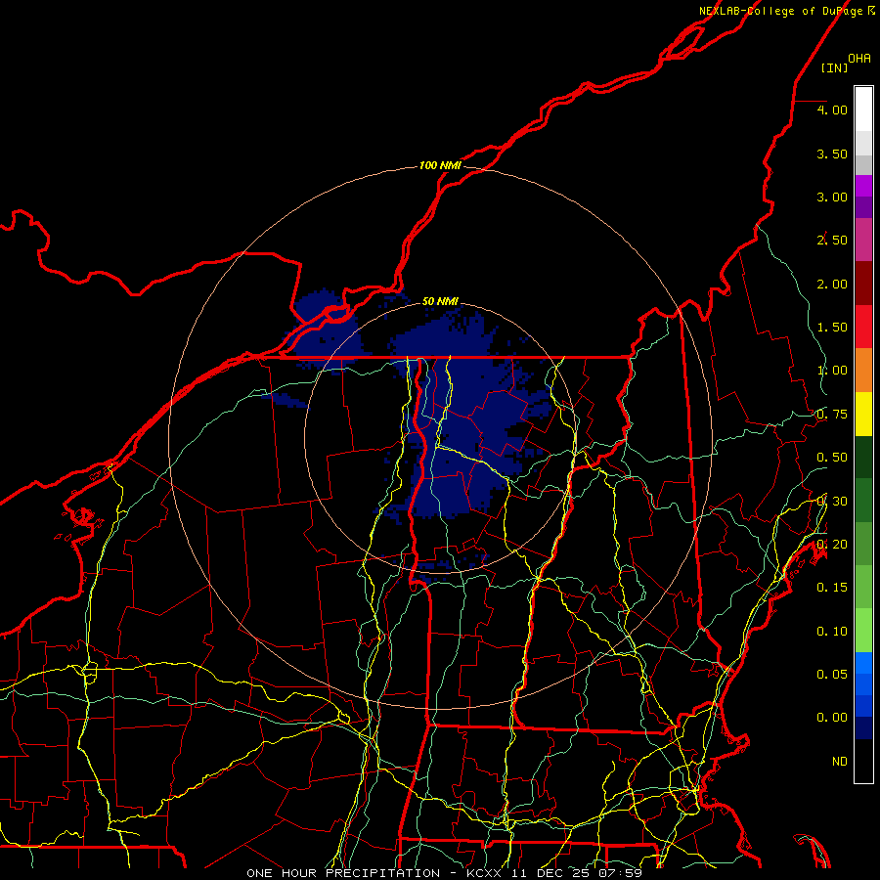Click the 0.15 legend value
880x880 pixels.
832,588
